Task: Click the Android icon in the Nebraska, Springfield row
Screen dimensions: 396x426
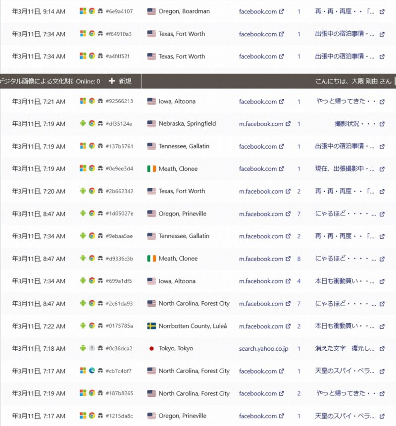Action: (83, 124)
